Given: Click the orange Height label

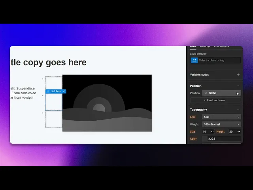Looking at the screenshot, I should [x=221, y=132].
